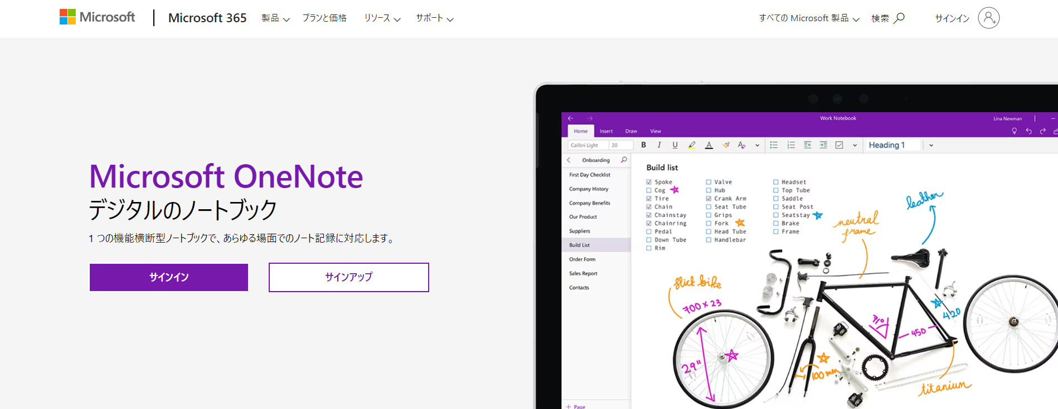
Task: Click the blue star beside Seatstay
Action: [818, 215]
